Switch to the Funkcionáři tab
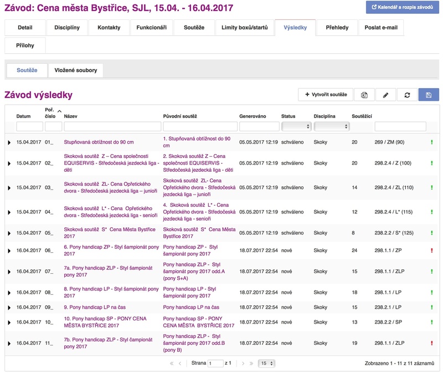 (x=151, y=28)
